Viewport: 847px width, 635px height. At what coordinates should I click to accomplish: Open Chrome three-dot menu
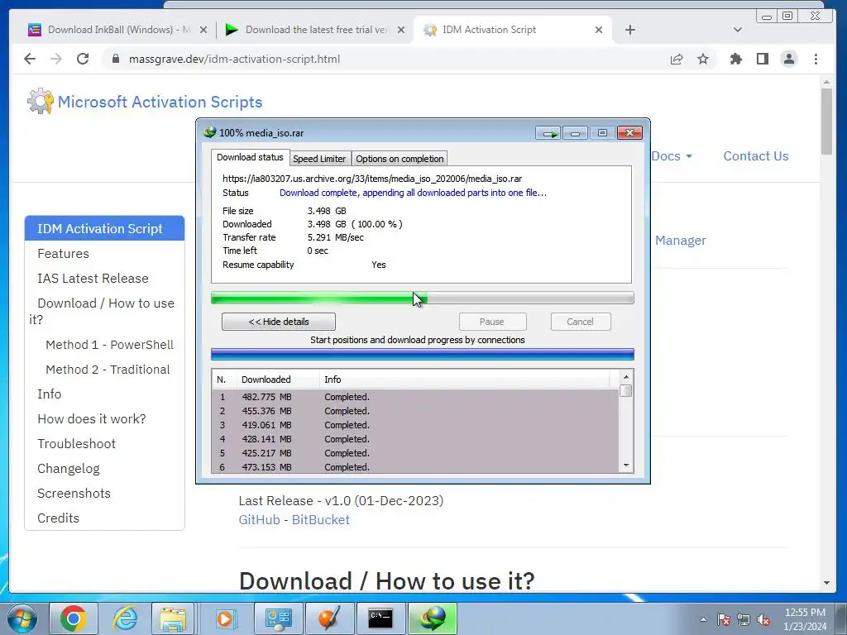point(816,59)
